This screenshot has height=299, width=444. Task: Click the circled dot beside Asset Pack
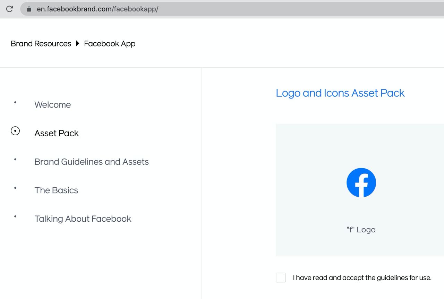pyautogui.click(x=15, y=131)
